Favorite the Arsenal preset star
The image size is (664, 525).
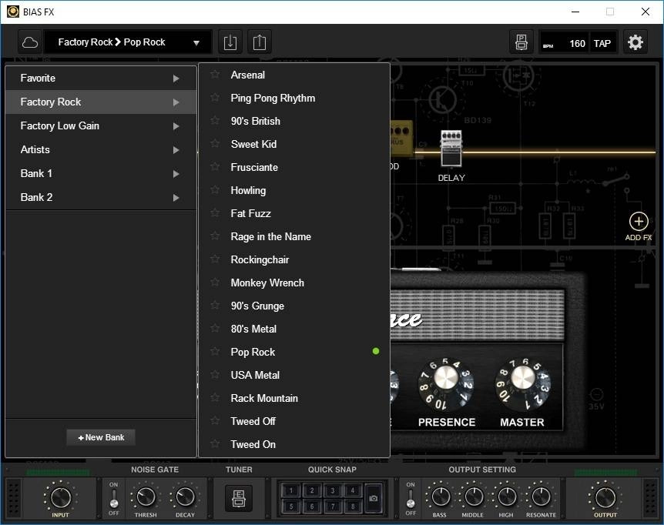215,75
